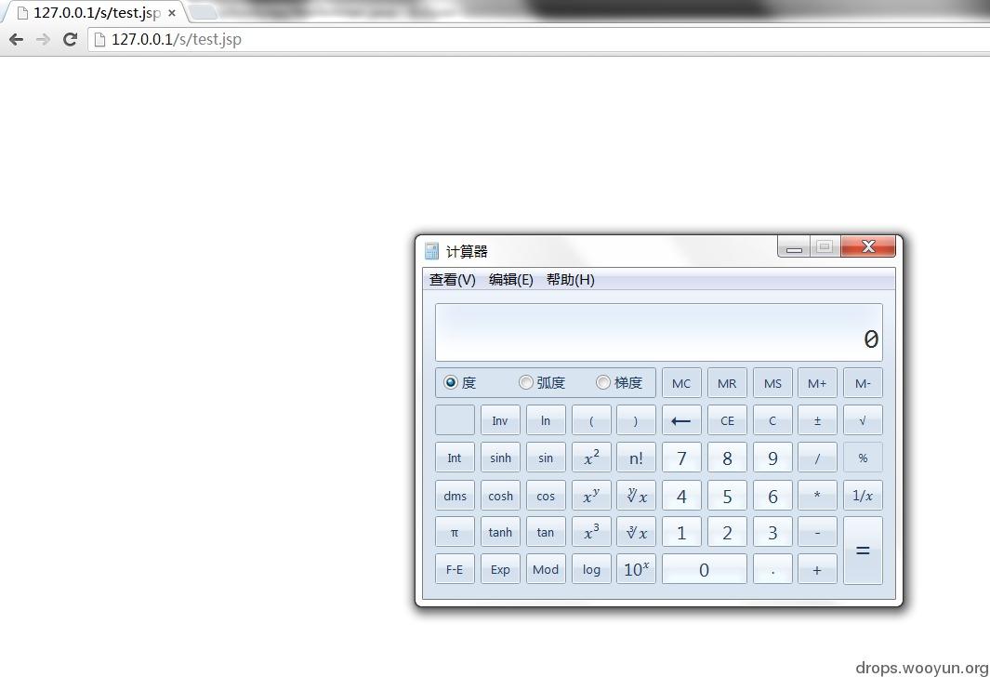Click the digit 5 button
990x677 pixels.
(727, 496)
